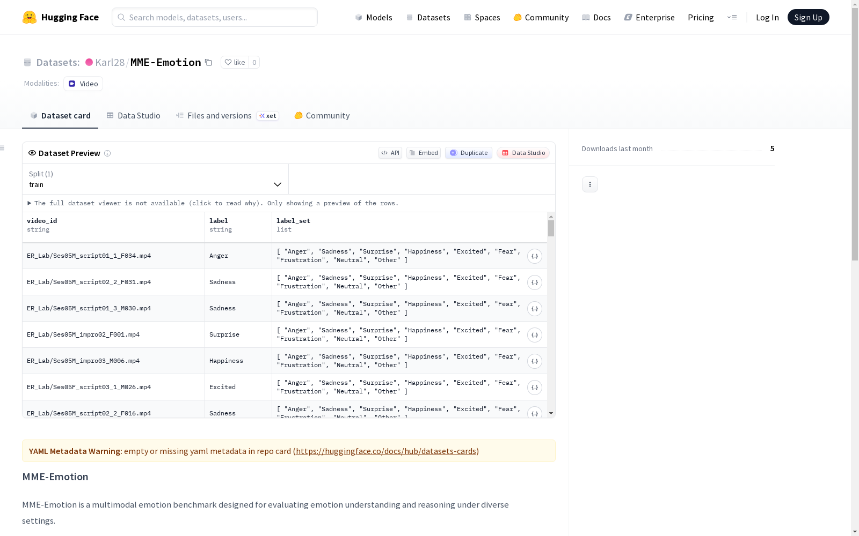Go to the Enterprise page
The width and height of the screenshot is (859, 536).
[x=649, y=17]
